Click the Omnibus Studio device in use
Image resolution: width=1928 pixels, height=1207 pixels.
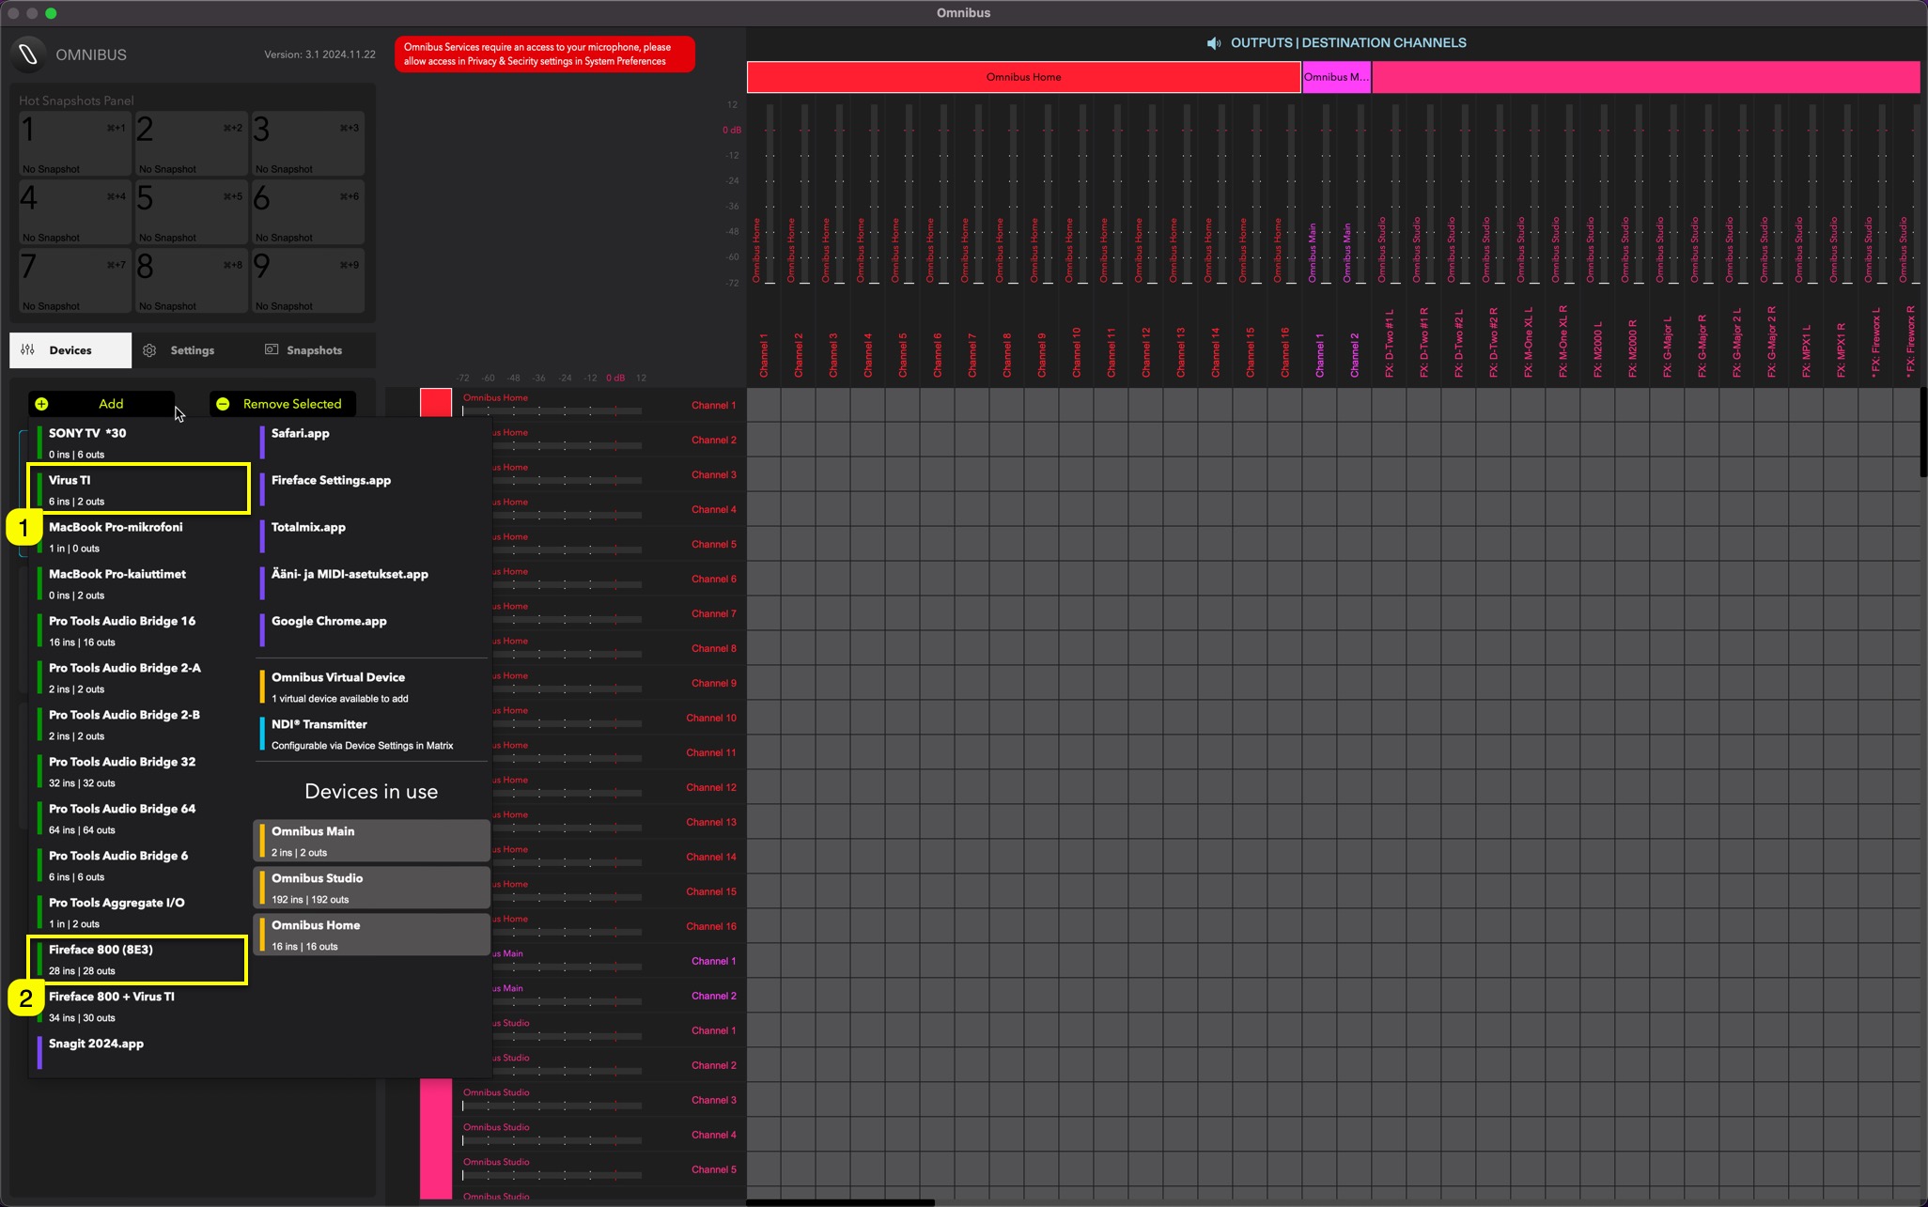pos(371,888)
